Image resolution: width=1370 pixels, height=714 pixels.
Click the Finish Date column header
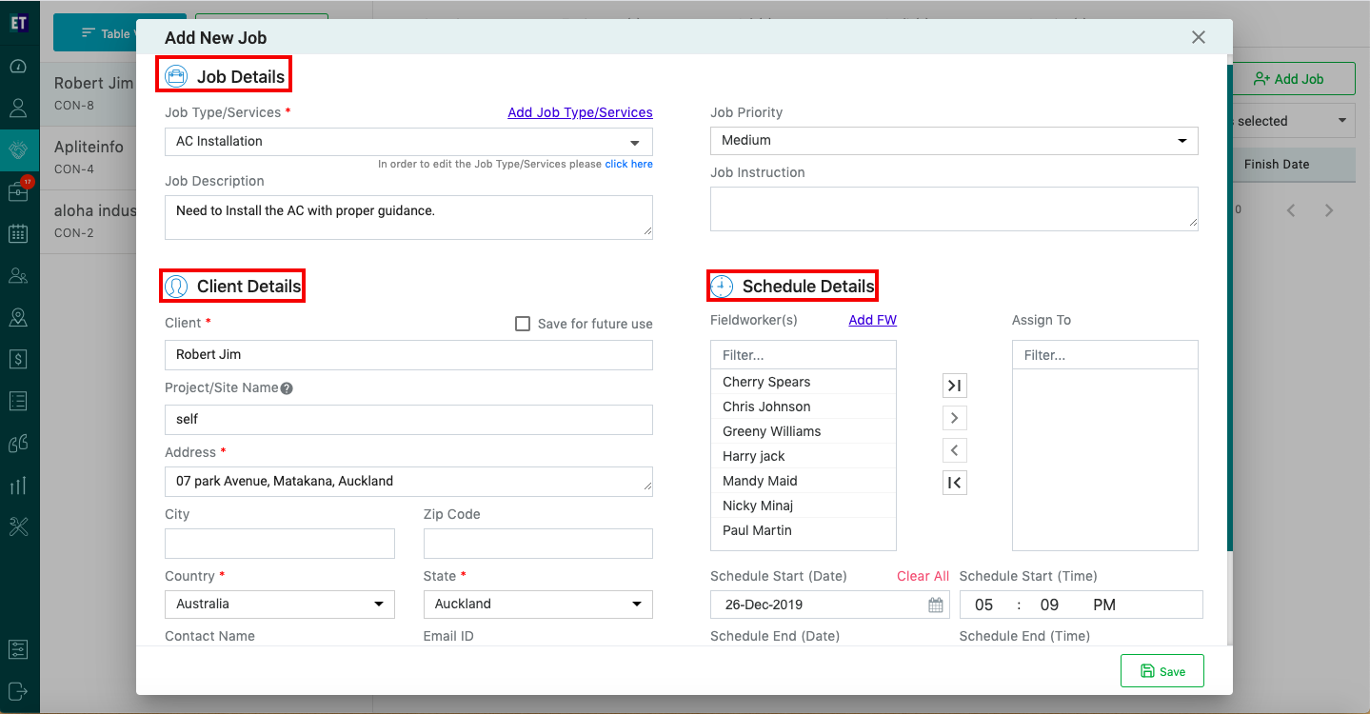(1277, 164)
